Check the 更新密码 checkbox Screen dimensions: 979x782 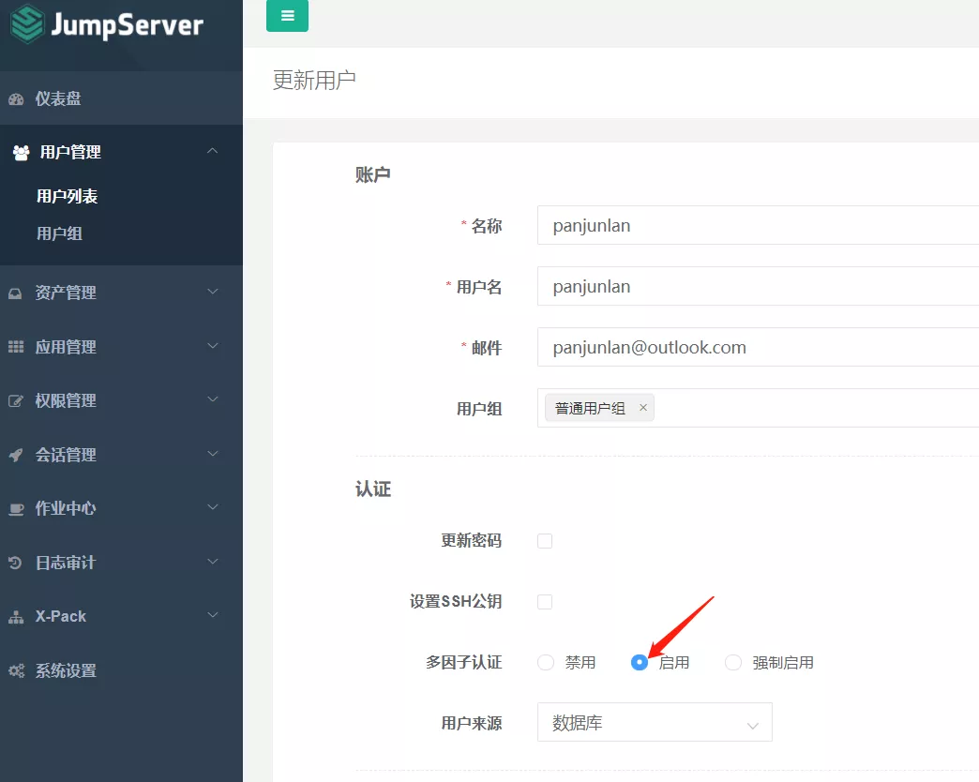click(545, 541)
